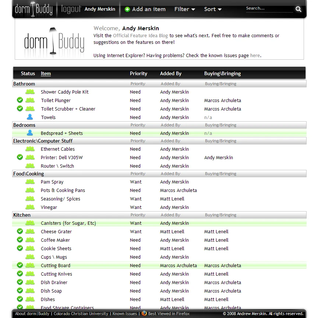Open the Sort dropdown menu
Image resolution: width=318 pixels, height=318 pixels.
tap(213, 9)
